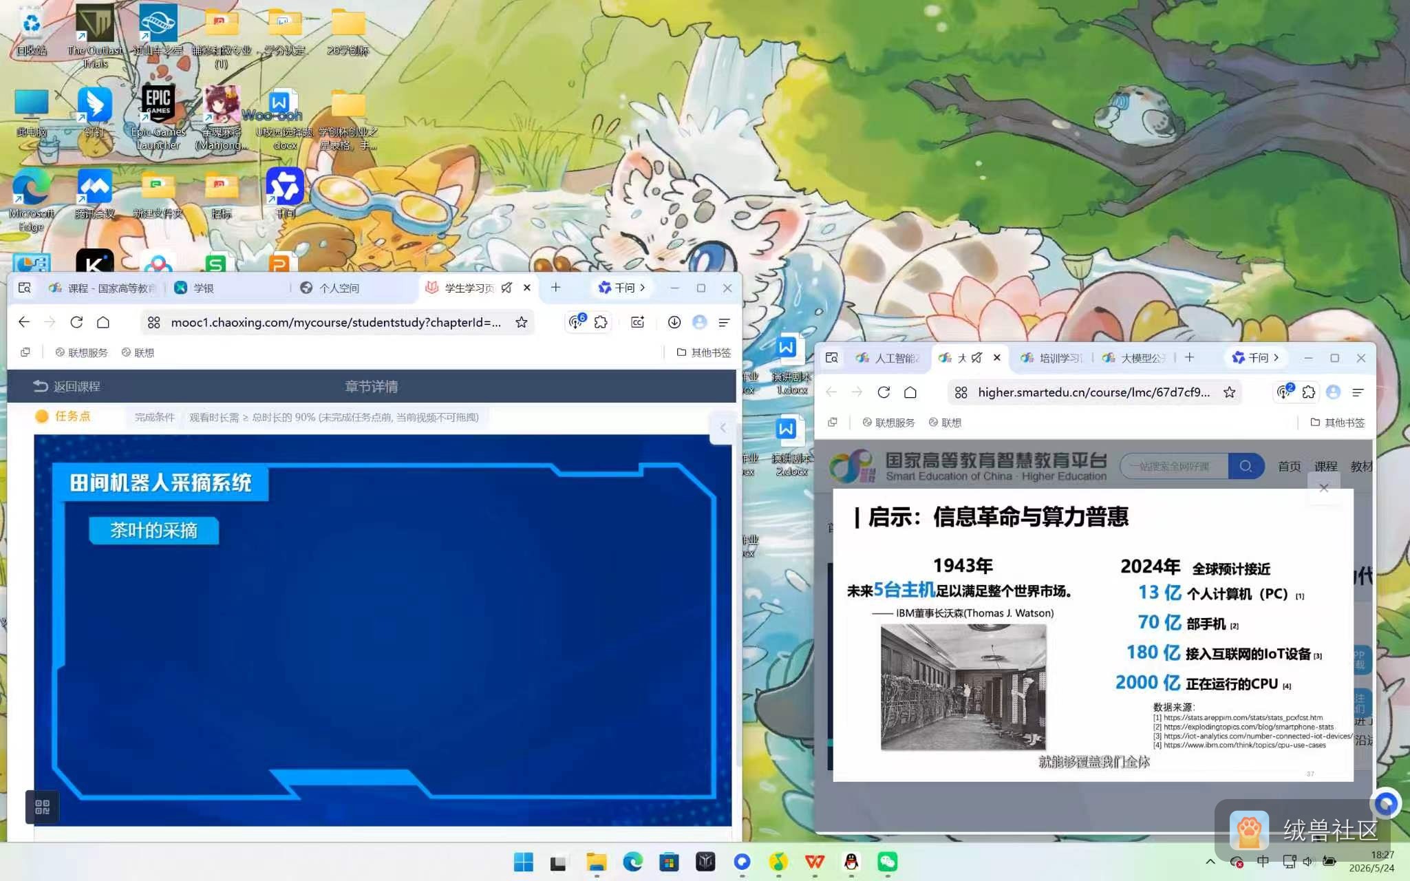
Task: Open downloads icon in chaoxing browser toolbar
Action: [x=674, y=322]
